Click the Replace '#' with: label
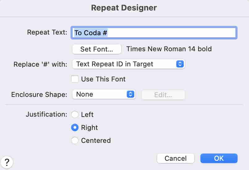This screenshot has width=249, height=170. [40, 64]
